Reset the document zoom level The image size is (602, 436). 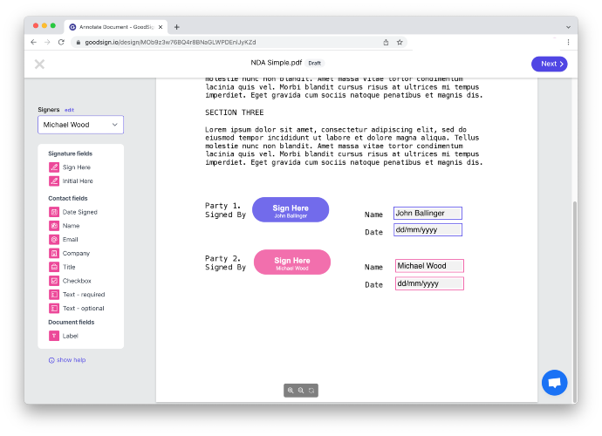[311, 391]
